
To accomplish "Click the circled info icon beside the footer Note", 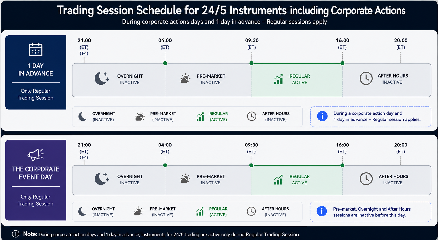I will pos(16,234).
